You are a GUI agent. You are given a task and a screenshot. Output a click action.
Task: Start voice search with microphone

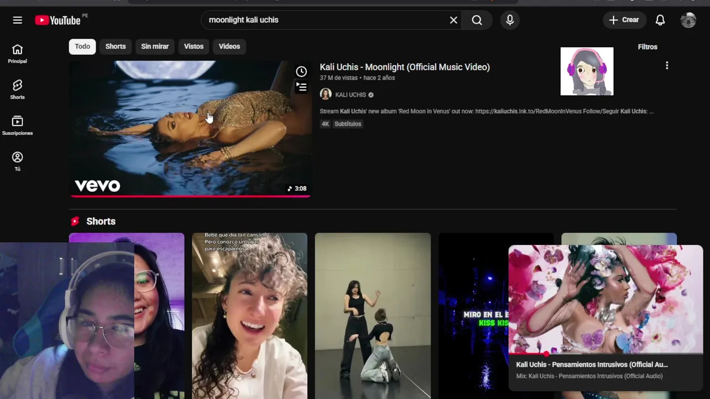click(510, 20)
